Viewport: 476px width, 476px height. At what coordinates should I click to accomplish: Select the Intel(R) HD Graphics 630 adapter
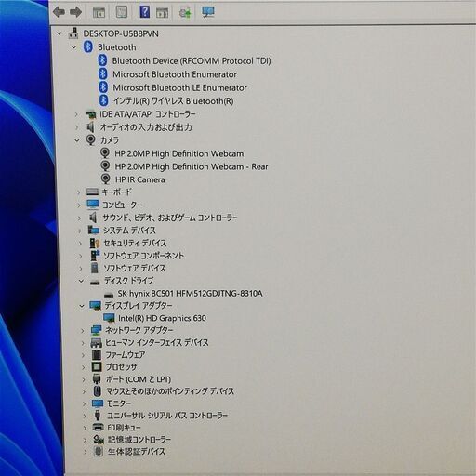(162, 318)
